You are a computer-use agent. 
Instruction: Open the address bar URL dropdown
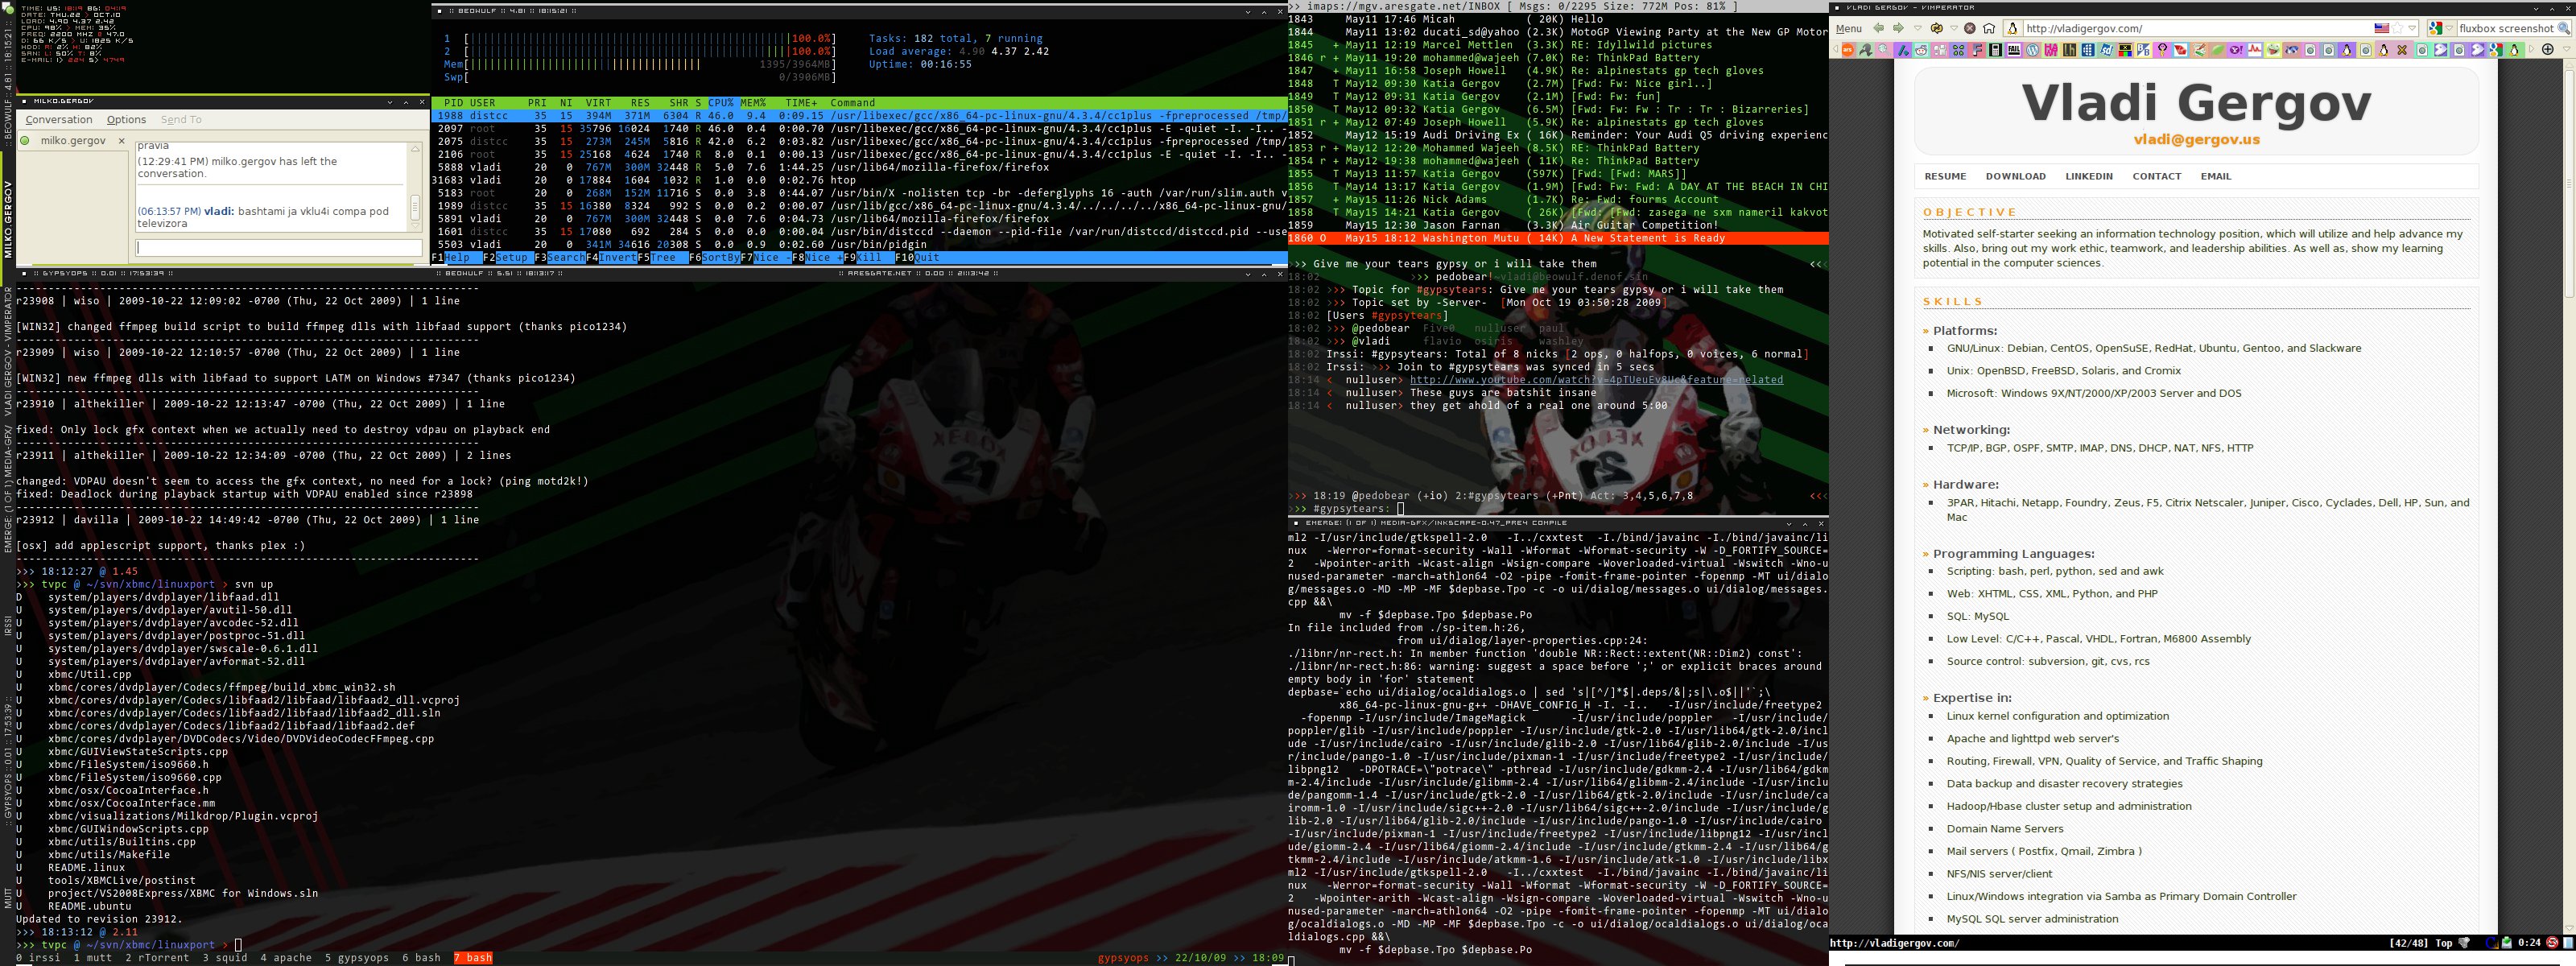pyautogui.click(x=2413, y=29)
